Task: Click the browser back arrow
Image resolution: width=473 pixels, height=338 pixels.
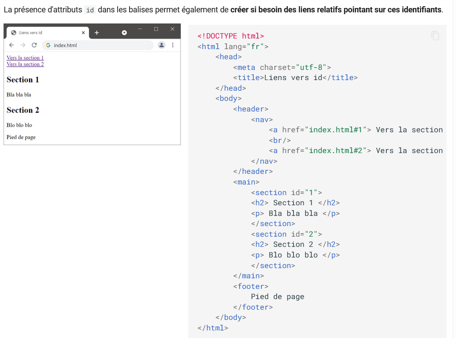Action: [x=11, y=45]
